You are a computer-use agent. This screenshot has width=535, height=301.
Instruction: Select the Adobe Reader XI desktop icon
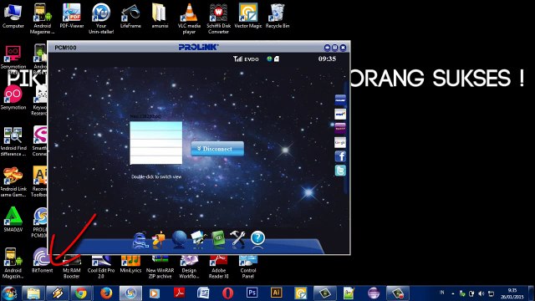point(219,267)
